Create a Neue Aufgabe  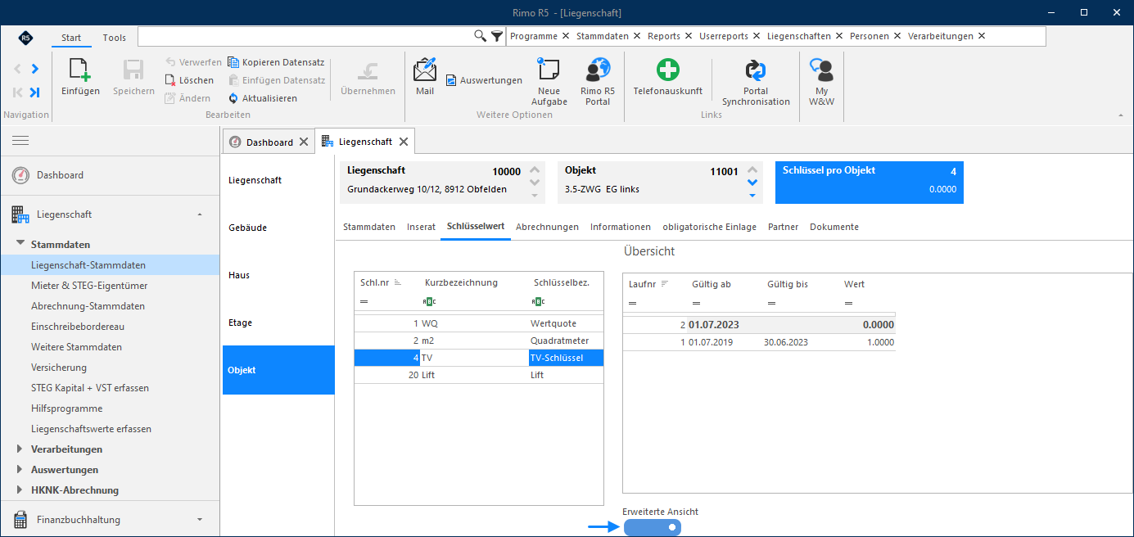pos(549,82)
